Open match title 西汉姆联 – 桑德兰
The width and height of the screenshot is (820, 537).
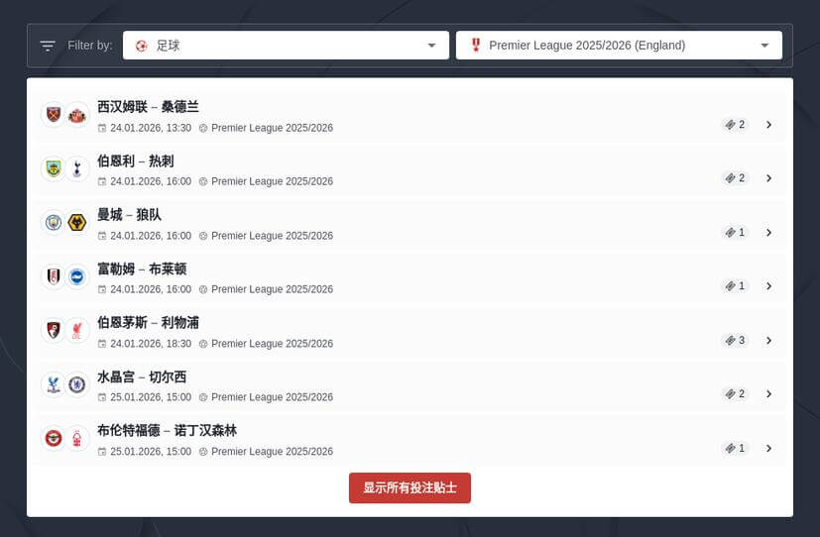[148, 107]
